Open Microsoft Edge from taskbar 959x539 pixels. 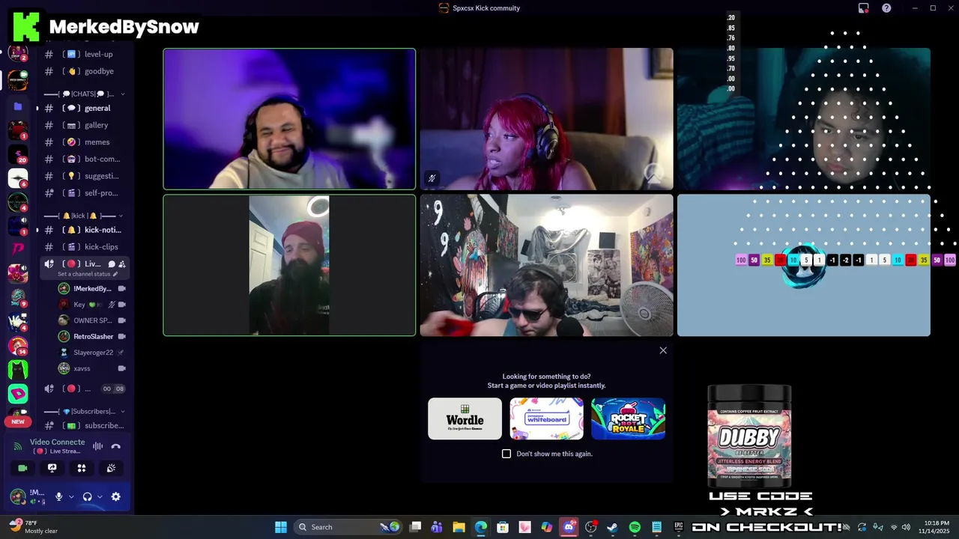[481, 527]
